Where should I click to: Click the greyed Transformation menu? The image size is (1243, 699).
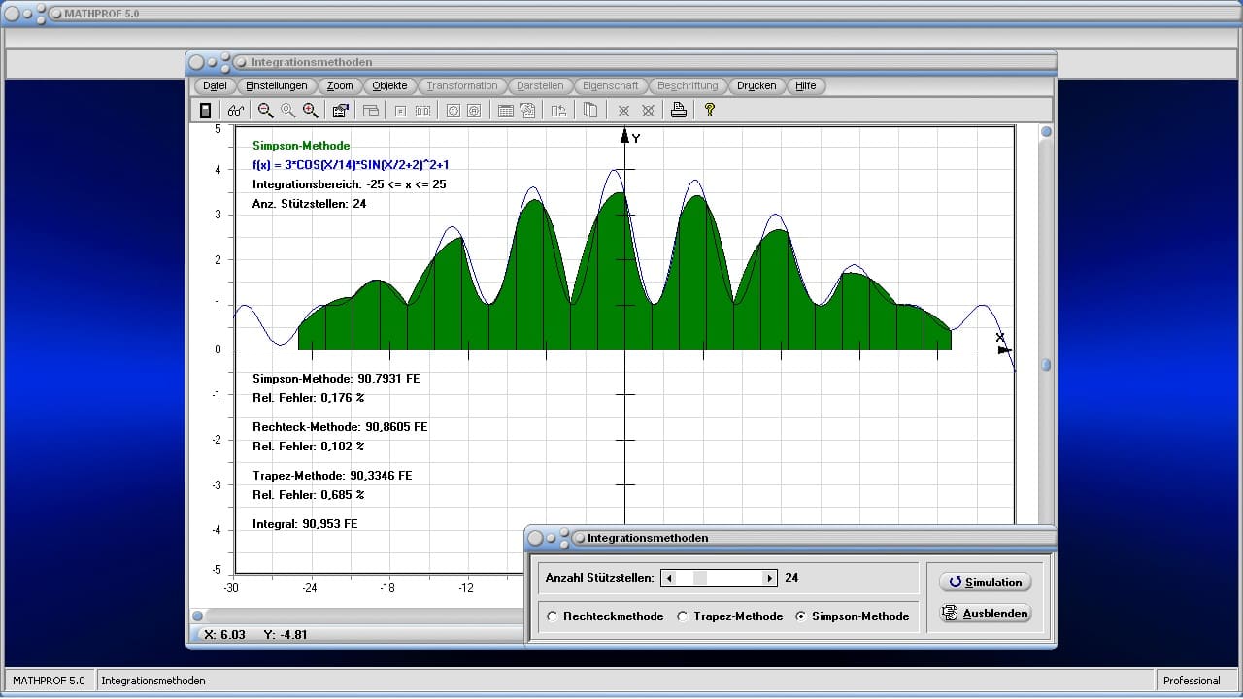(x=462, y=85)
